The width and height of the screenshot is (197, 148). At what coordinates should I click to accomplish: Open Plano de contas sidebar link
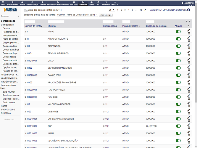pyautogui.click(x=10, y=39)
